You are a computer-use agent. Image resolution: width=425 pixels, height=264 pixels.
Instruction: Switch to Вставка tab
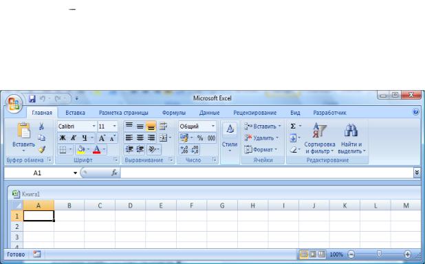tap(75, 113)
